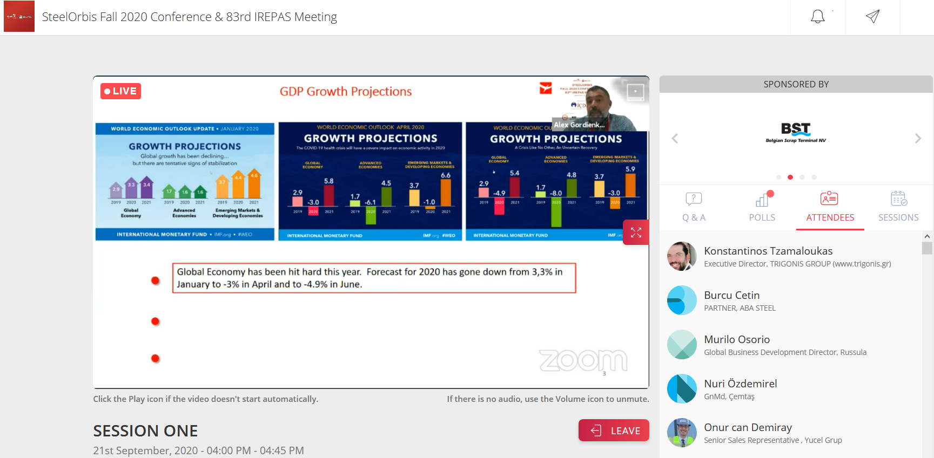The height and width of the screenshot is (458, 934).
Task: Click Nuri Özdemirel name
Action: coord(741,384)
